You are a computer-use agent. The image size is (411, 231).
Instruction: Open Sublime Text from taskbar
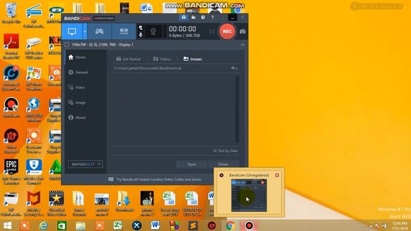(193, 225)
